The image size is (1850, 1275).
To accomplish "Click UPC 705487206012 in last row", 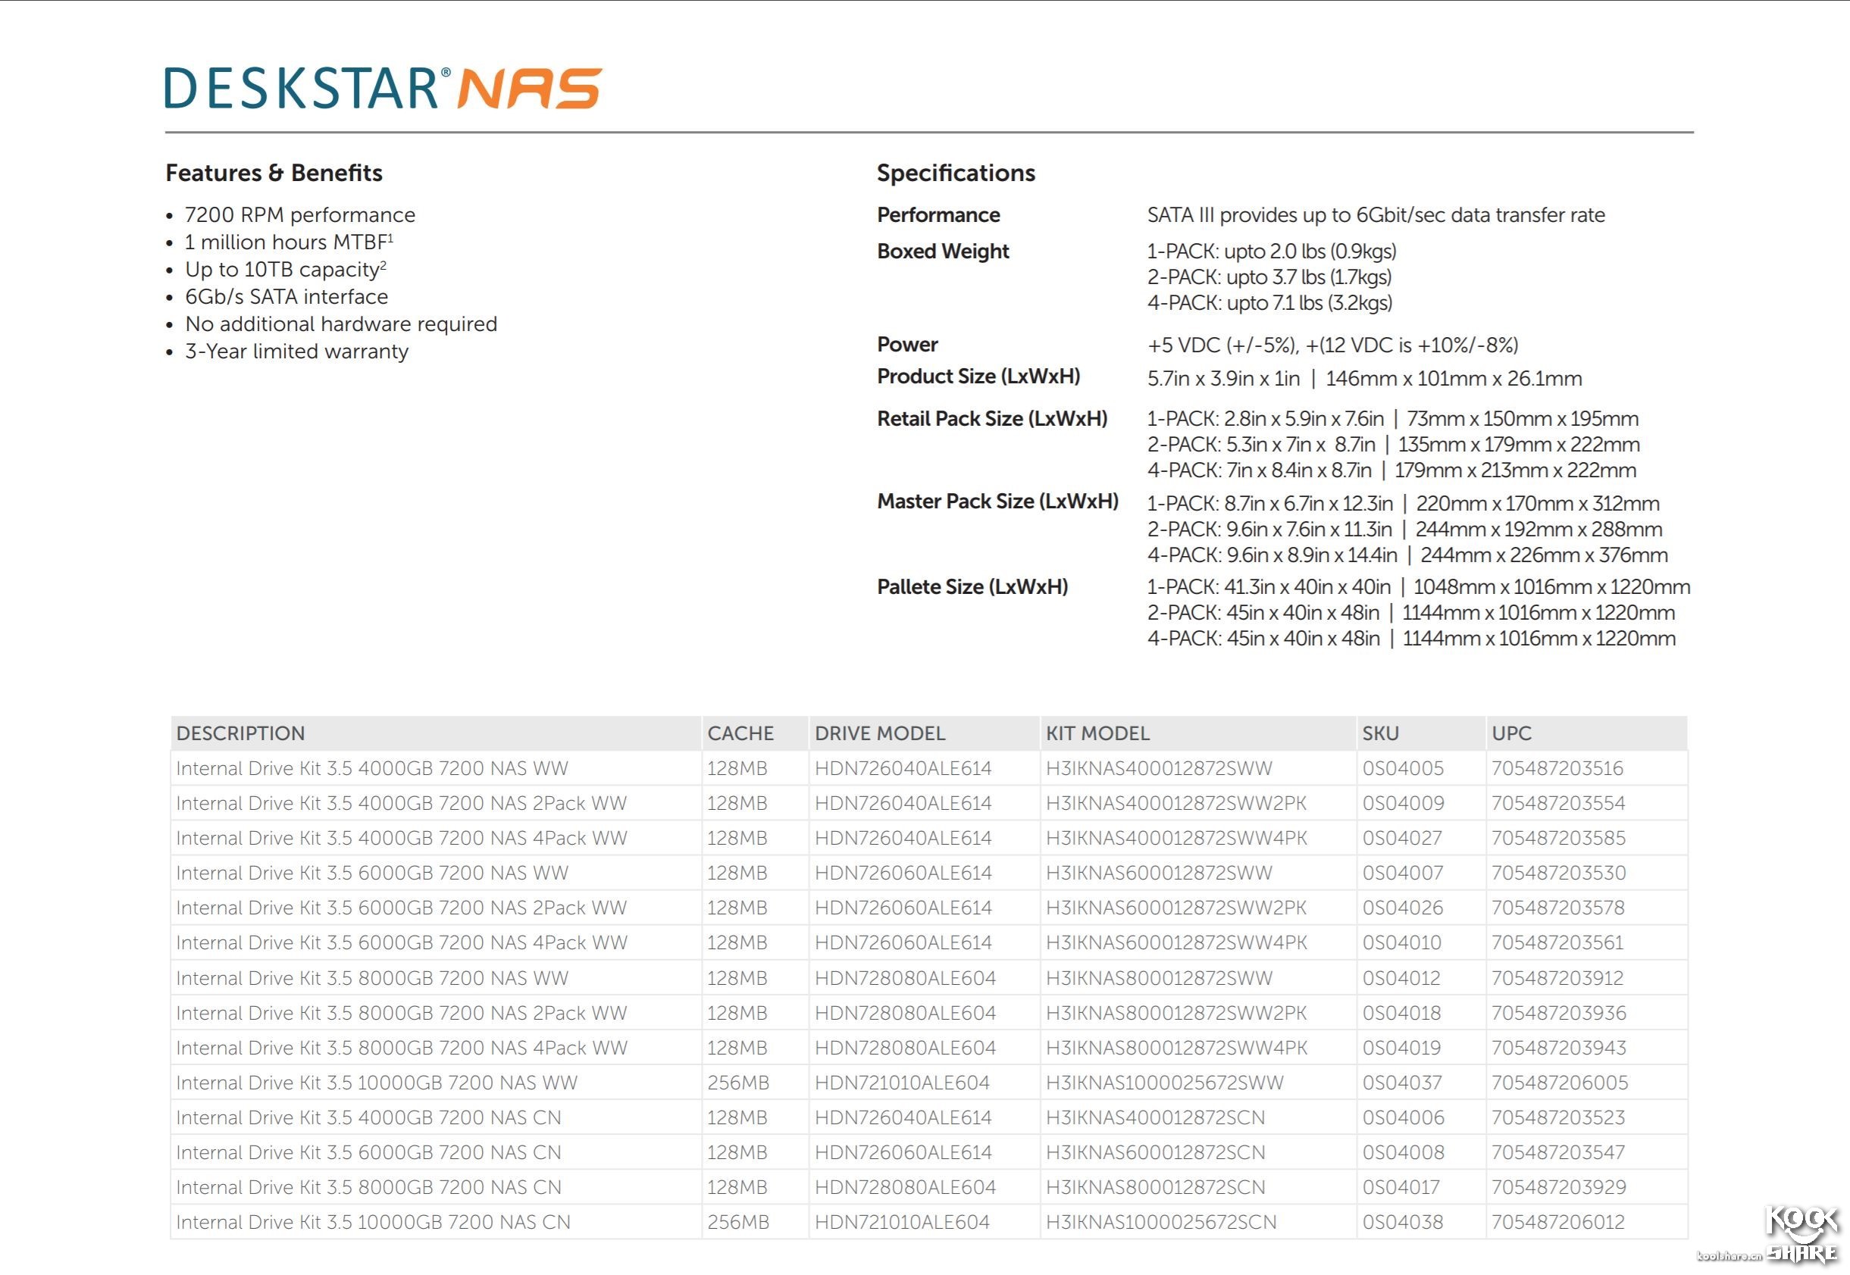I will (1557, 1222).
